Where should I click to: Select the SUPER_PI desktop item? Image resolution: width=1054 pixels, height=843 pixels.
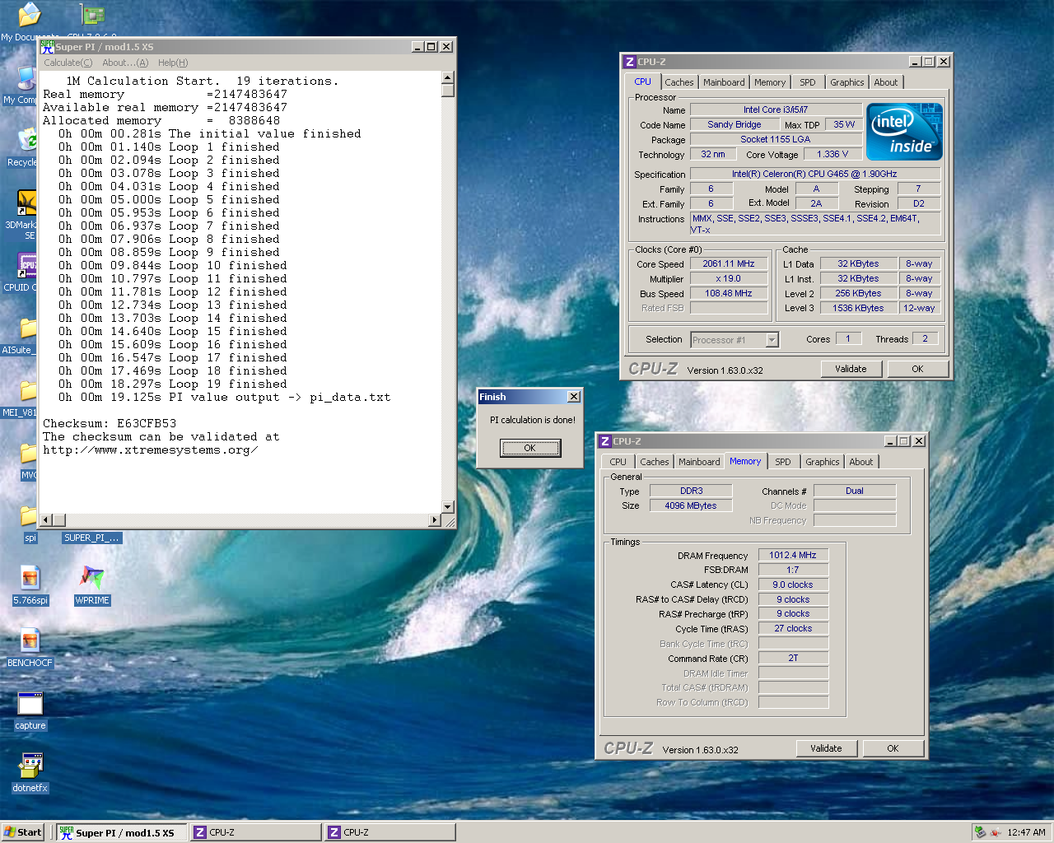(x=92, y=538)
